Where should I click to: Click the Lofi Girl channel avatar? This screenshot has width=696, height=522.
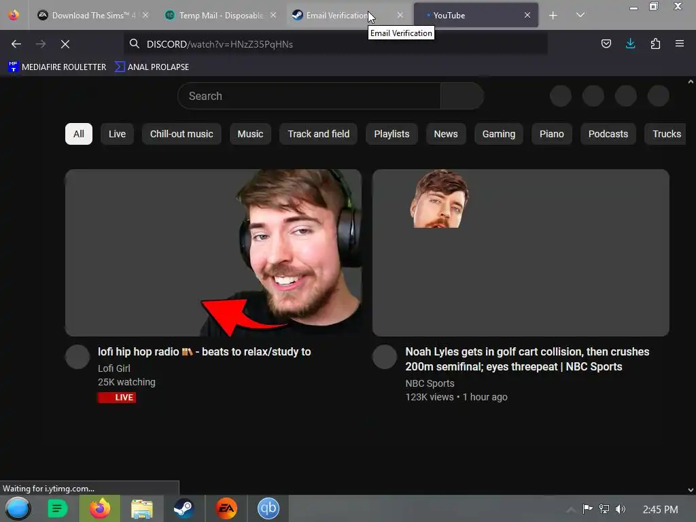(77, 357)
